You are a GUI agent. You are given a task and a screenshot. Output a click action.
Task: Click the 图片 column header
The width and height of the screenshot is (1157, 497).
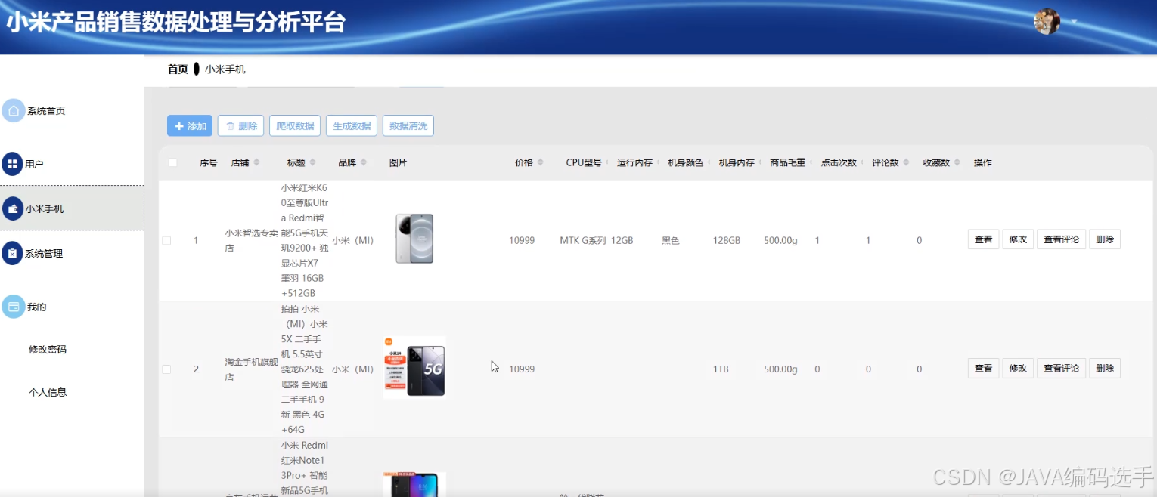tap(398, 162)
